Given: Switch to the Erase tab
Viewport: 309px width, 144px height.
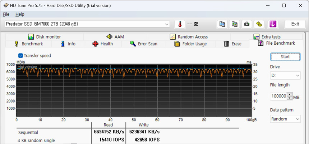Looking at the screenshot, I should (232, 44).
